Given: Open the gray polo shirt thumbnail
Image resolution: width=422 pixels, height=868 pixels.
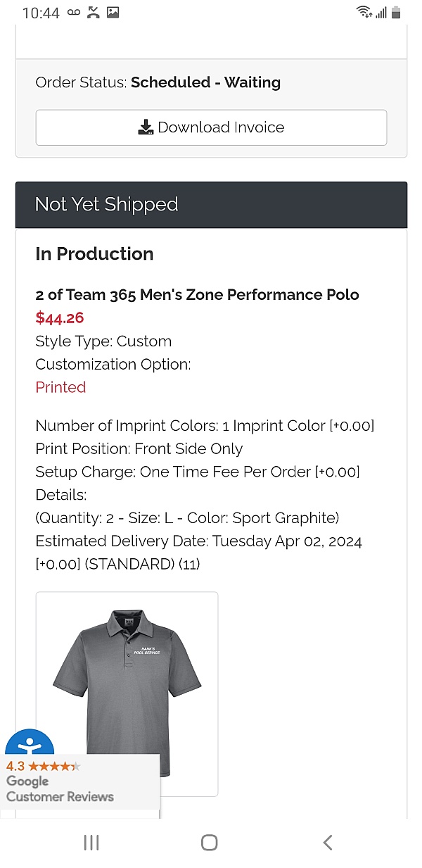Looking at the screenshot, I should [127, 693].
